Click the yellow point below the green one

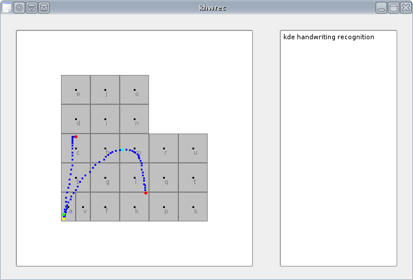(x=64, y=218)
